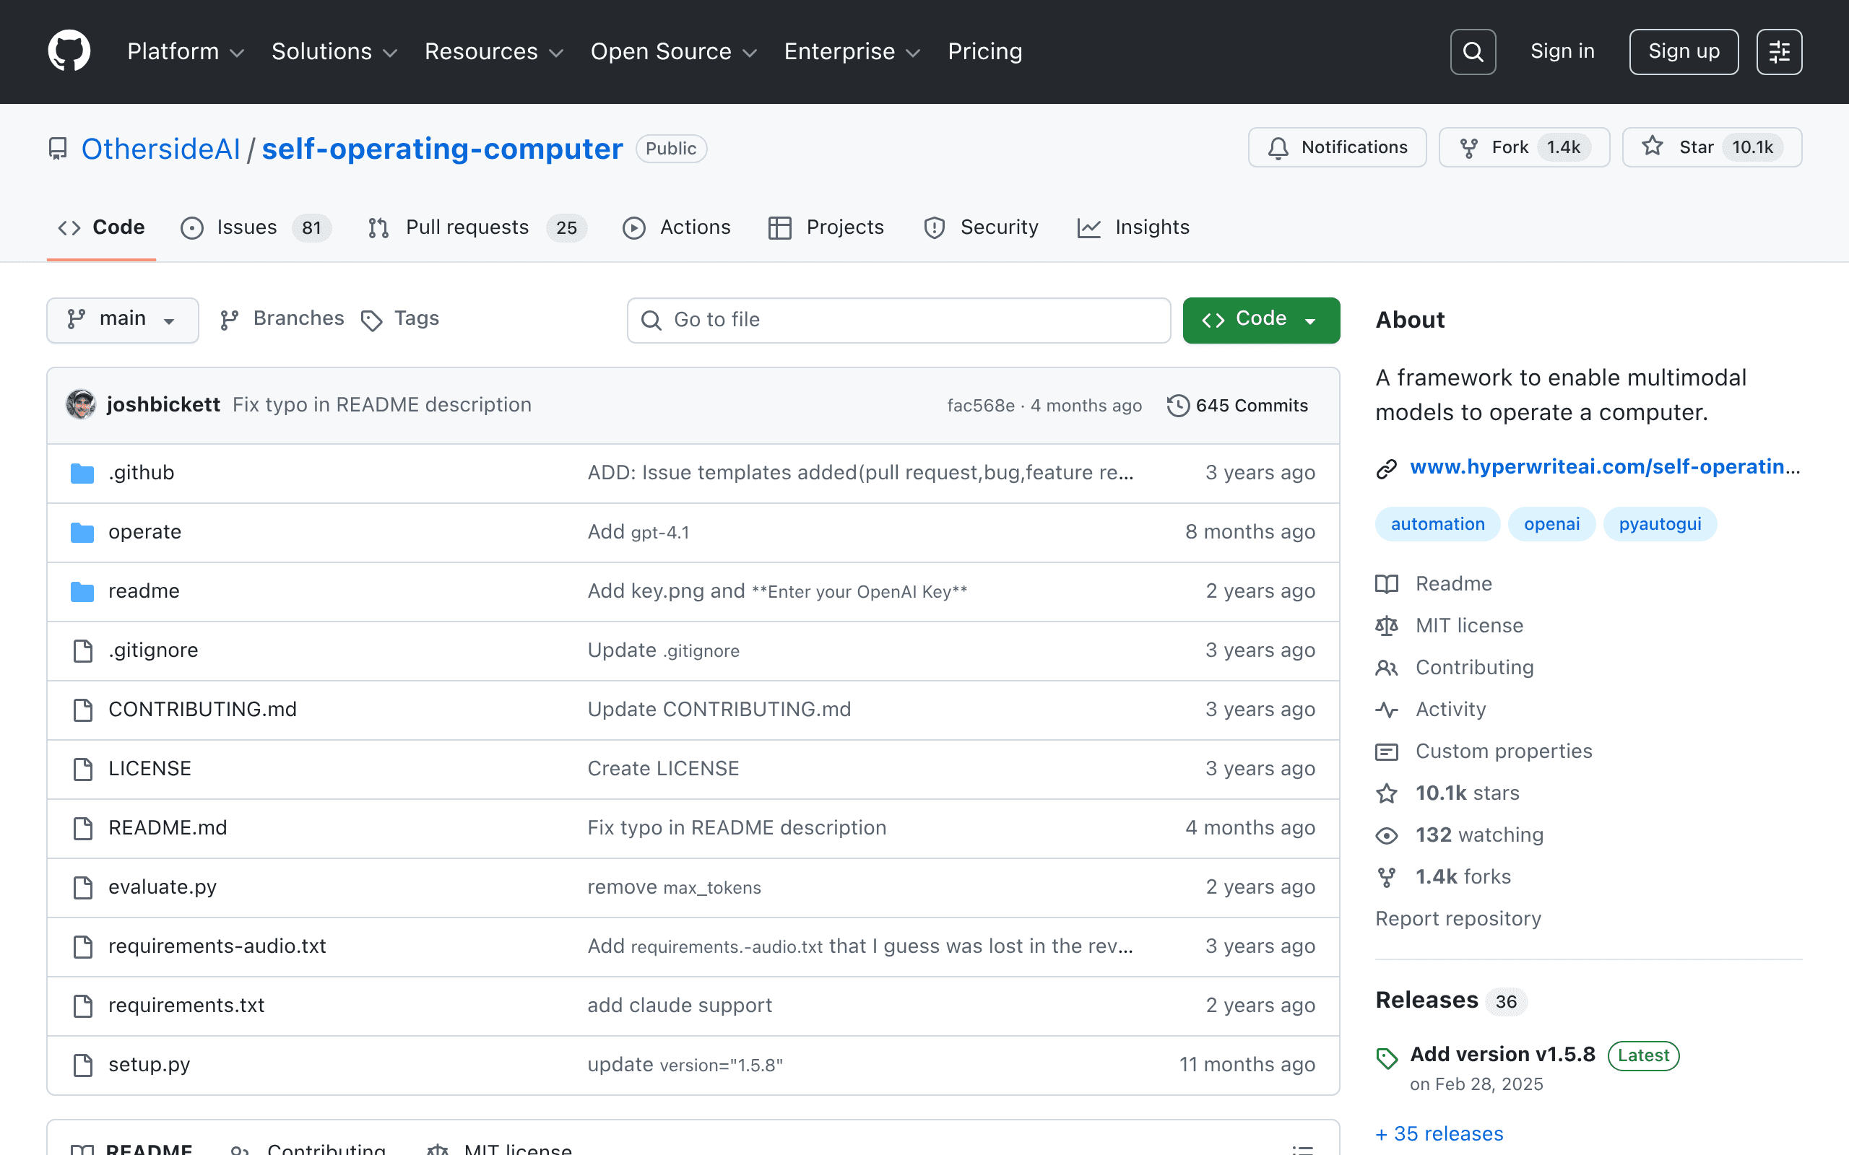Select the Insights tab

pyautogui.click(x=1133, y=227)
